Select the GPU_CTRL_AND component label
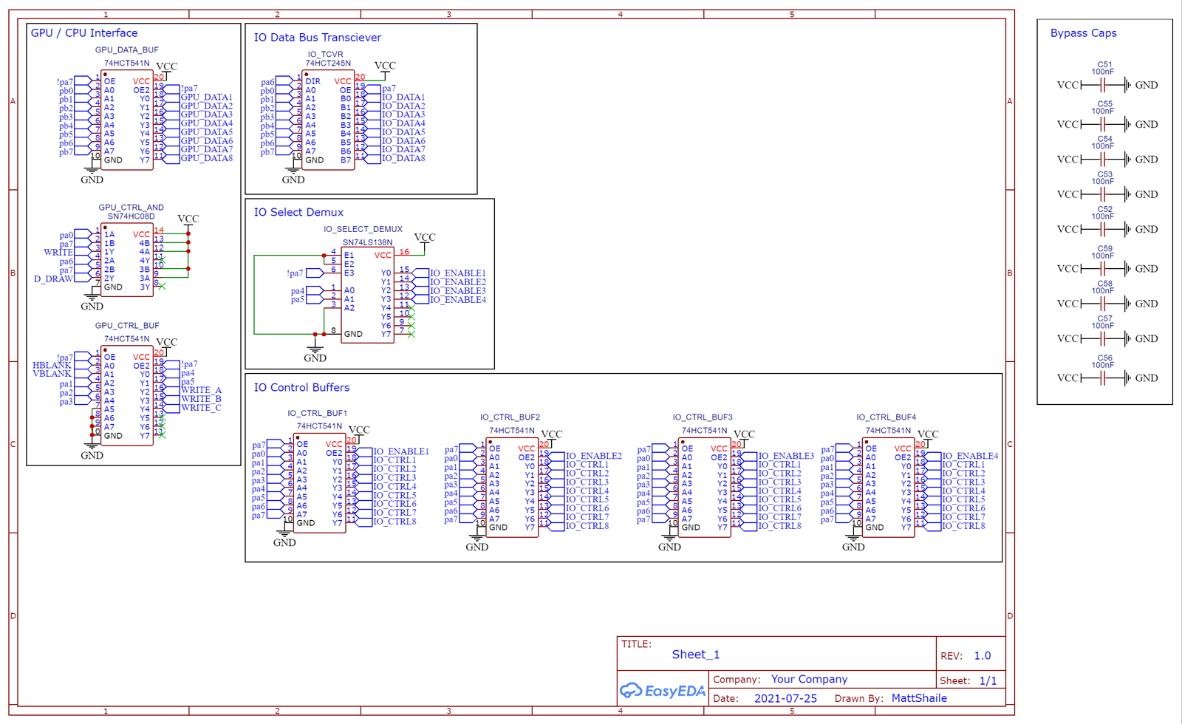1182x724 pixels. tap(131, 208)
